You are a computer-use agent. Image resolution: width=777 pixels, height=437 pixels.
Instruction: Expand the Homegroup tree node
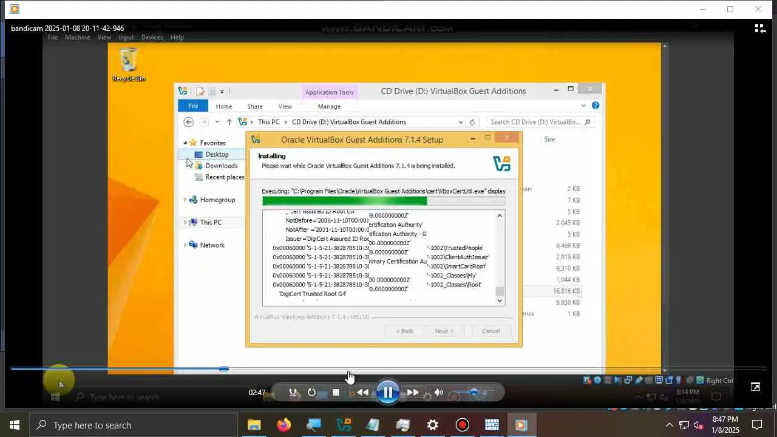185,200
